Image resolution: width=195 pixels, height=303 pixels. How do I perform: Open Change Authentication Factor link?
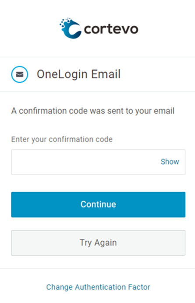(98, 287)
